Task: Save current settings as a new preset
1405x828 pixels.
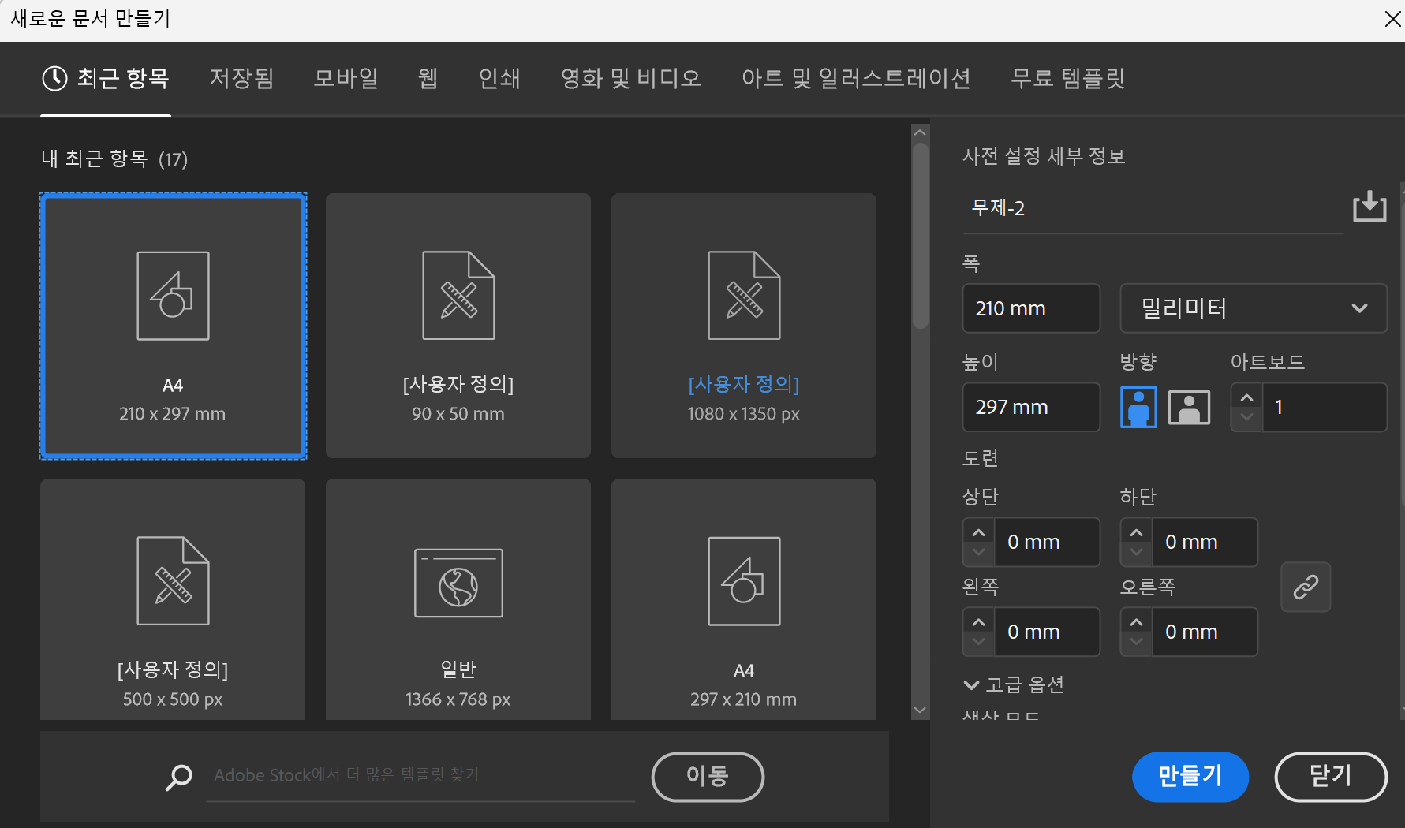Action: coord(1370,207)
